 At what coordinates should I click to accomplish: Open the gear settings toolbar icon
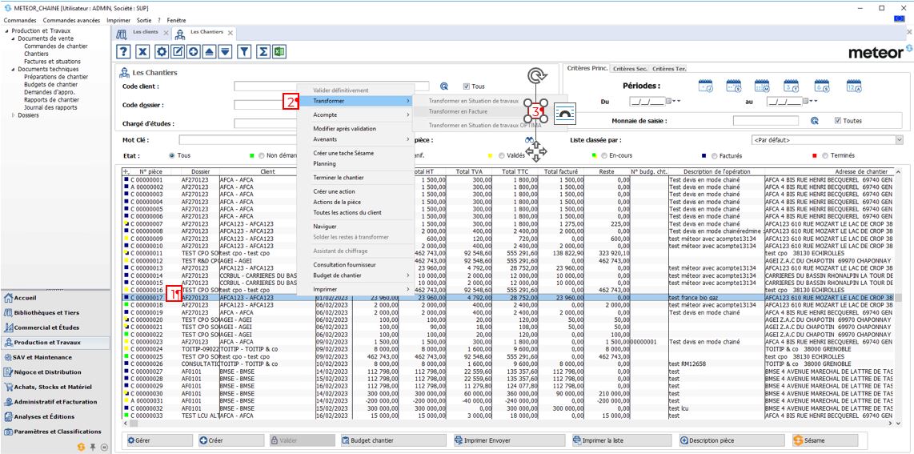point(162,52)
